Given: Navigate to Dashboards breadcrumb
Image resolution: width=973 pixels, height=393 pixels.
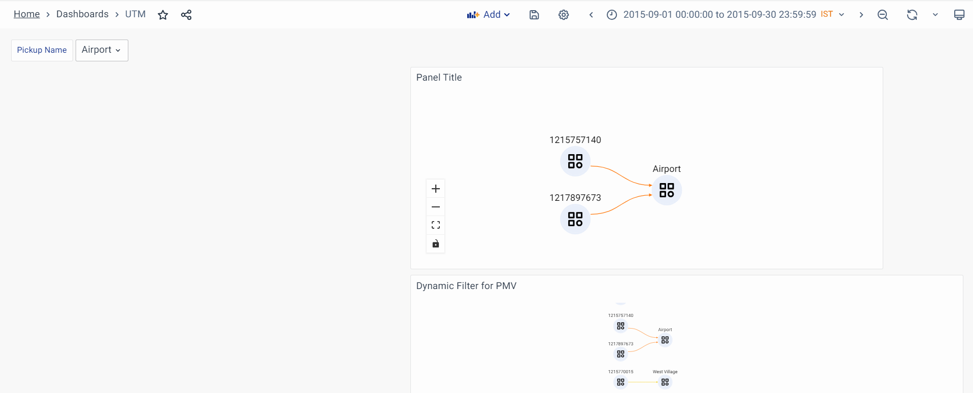Looking at the screenshot, I should [82, 14].
